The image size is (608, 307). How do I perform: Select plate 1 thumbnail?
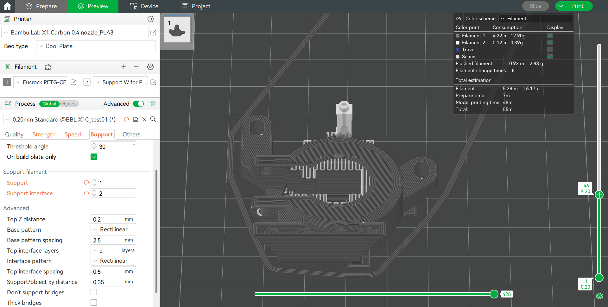(177, 30)
